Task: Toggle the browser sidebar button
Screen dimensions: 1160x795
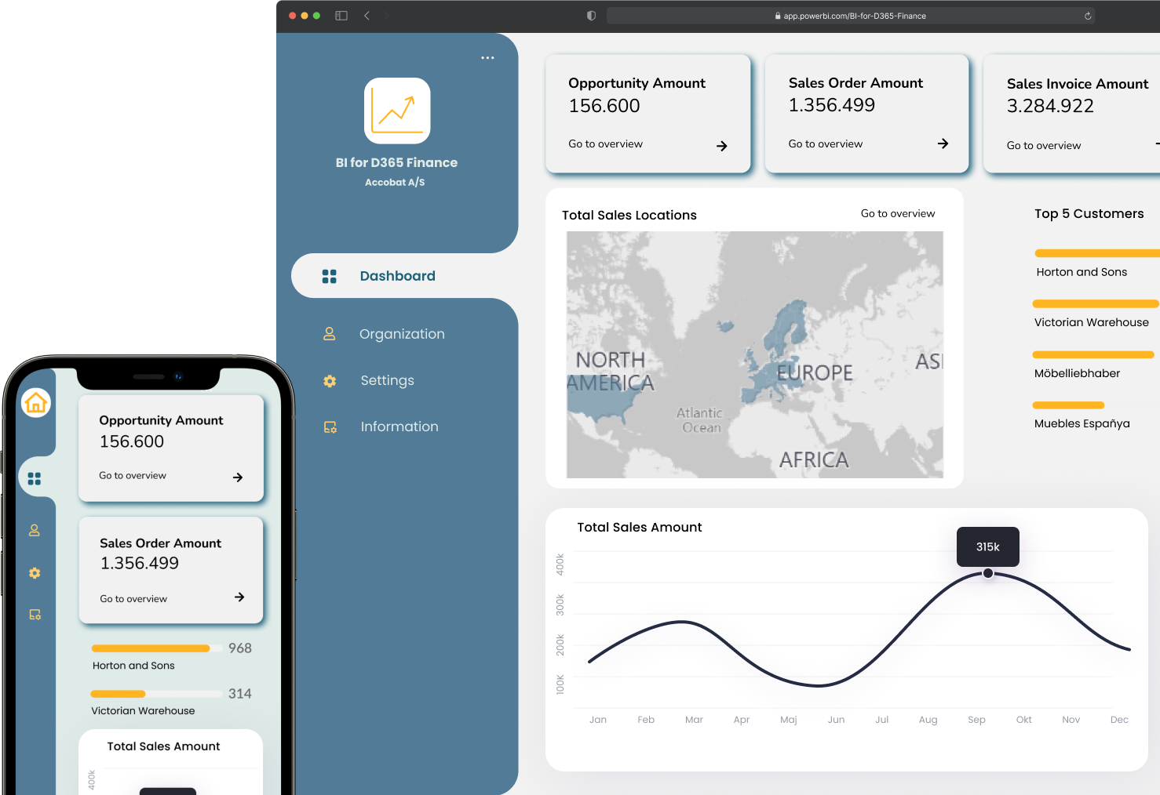Action: point(341,16)
